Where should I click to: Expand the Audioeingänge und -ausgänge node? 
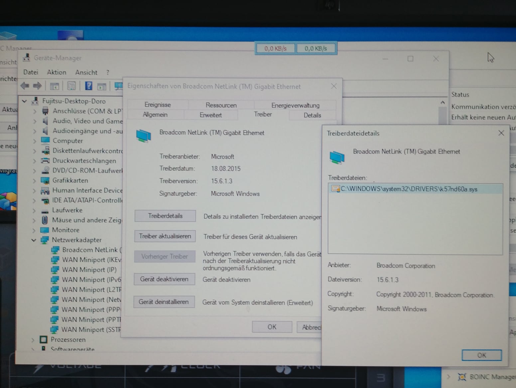click(35, 131)
